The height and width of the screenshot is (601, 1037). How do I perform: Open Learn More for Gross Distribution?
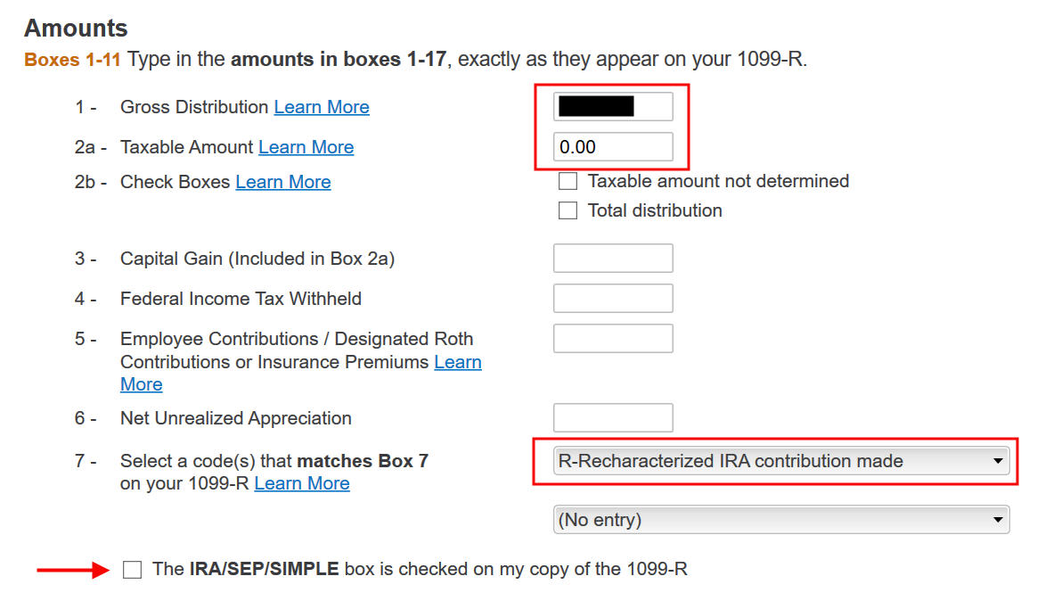(322, 107)
